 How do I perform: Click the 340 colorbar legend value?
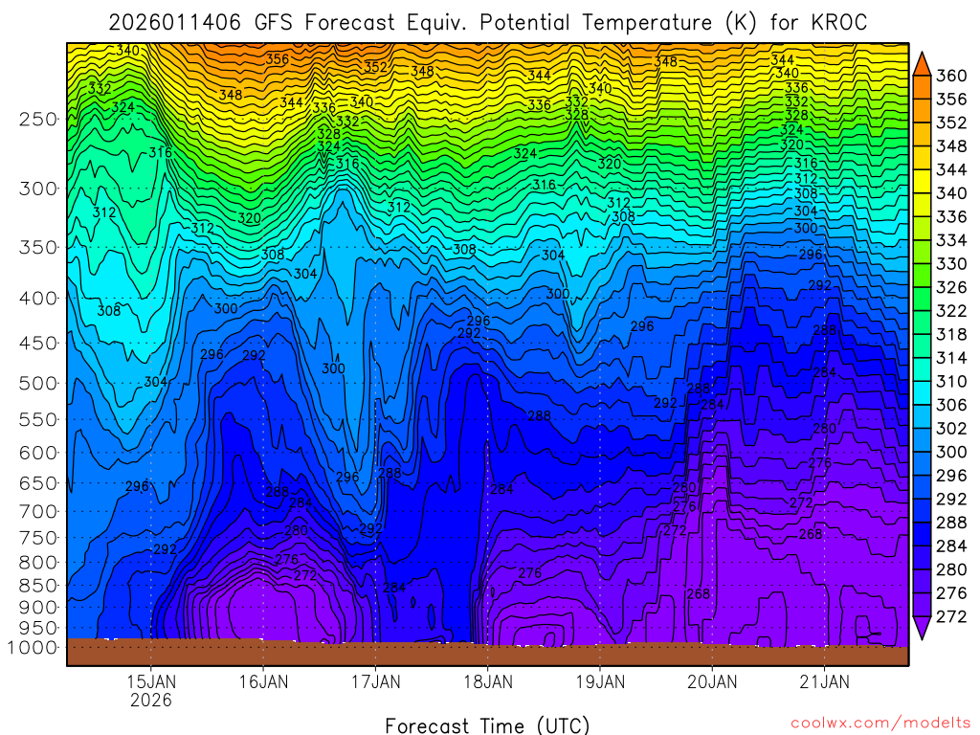point(951,193)
